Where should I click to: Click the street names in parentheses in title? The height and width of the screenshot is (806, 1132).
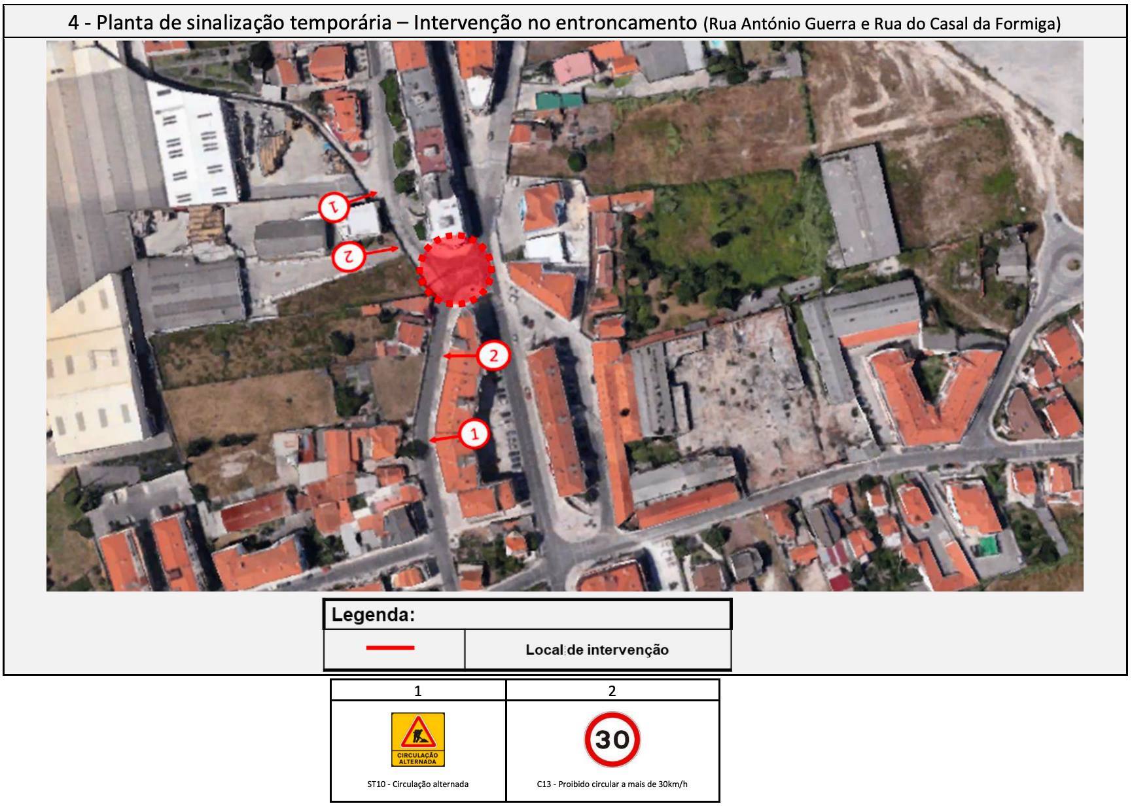pyautogui.click(x=881, y=24)
